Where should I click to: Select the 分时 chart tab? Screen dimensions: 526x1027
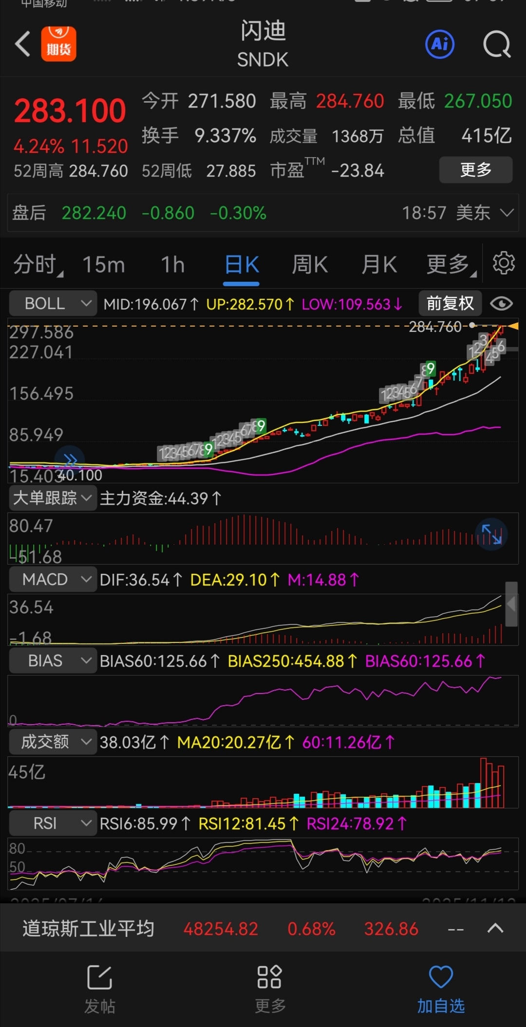click(x=37, y=265)
